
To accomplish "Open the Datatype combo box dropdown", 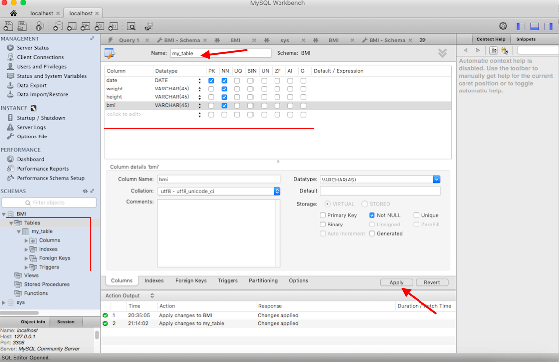I will pos(437,179).
